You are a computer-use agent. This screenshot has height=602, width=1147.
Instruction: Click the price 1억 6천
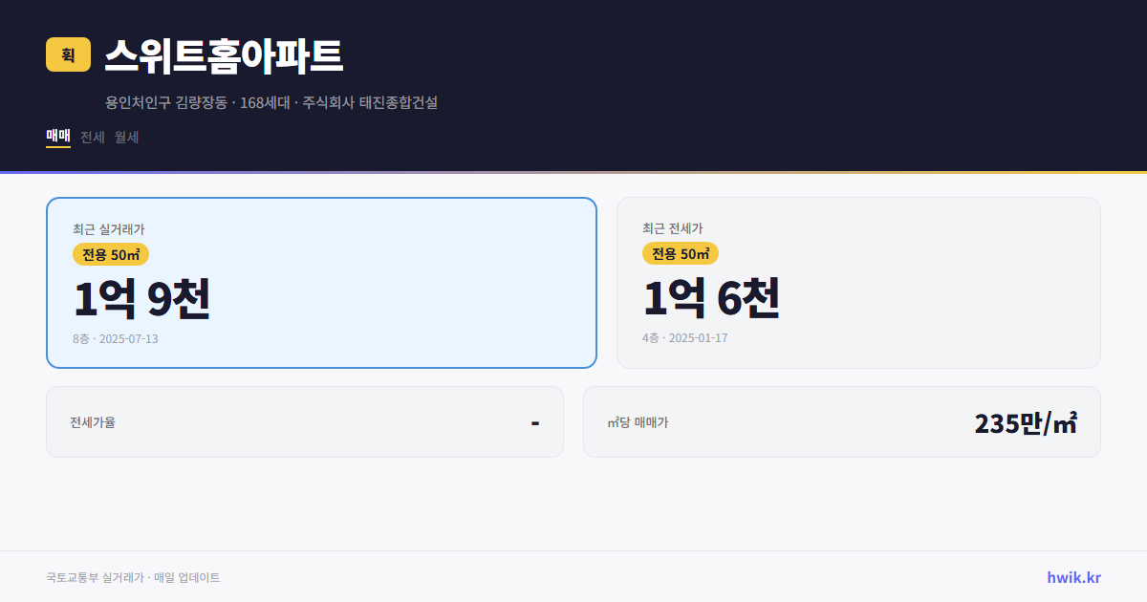tap(712, 299)
